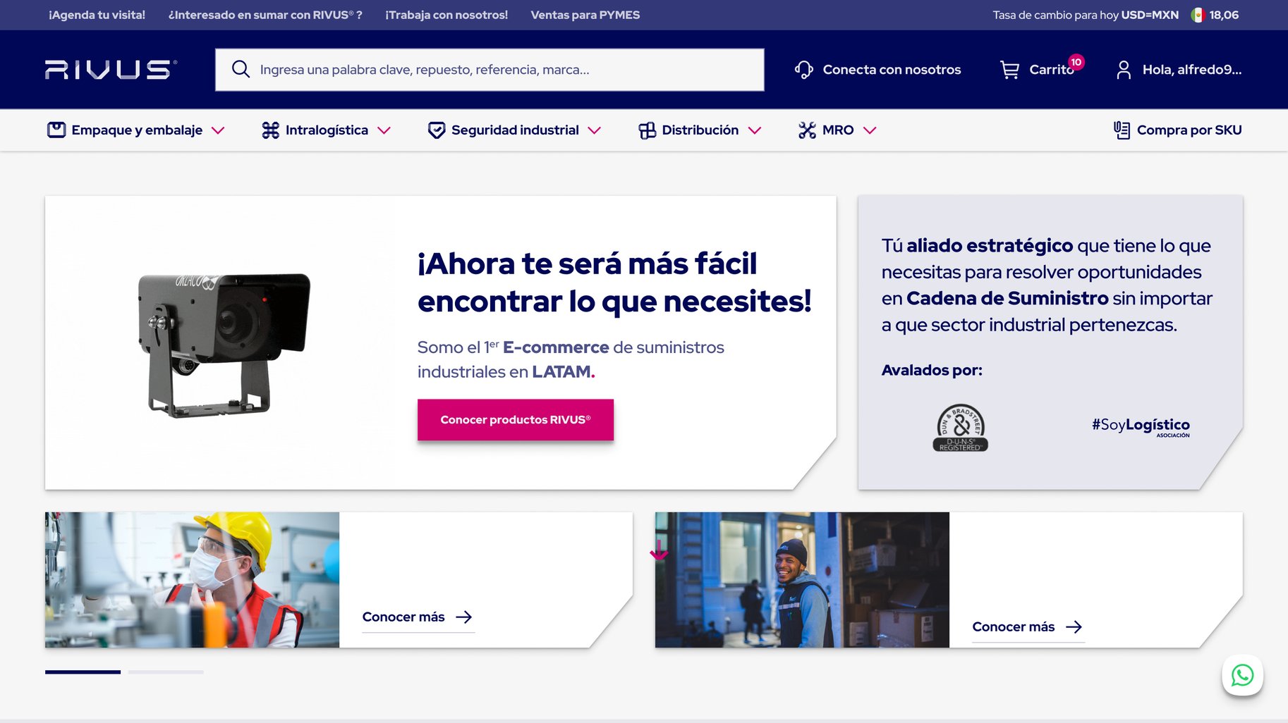
Task: Open the Empaque y embalaje menu
Action: [x=136, y=130]
